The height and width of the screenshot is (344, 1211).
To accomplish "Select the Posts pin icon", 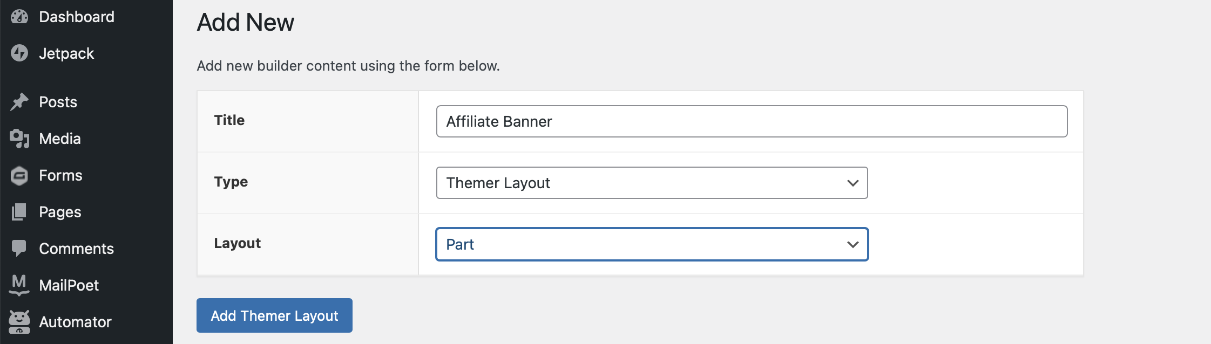I will (x=19, y=101).
